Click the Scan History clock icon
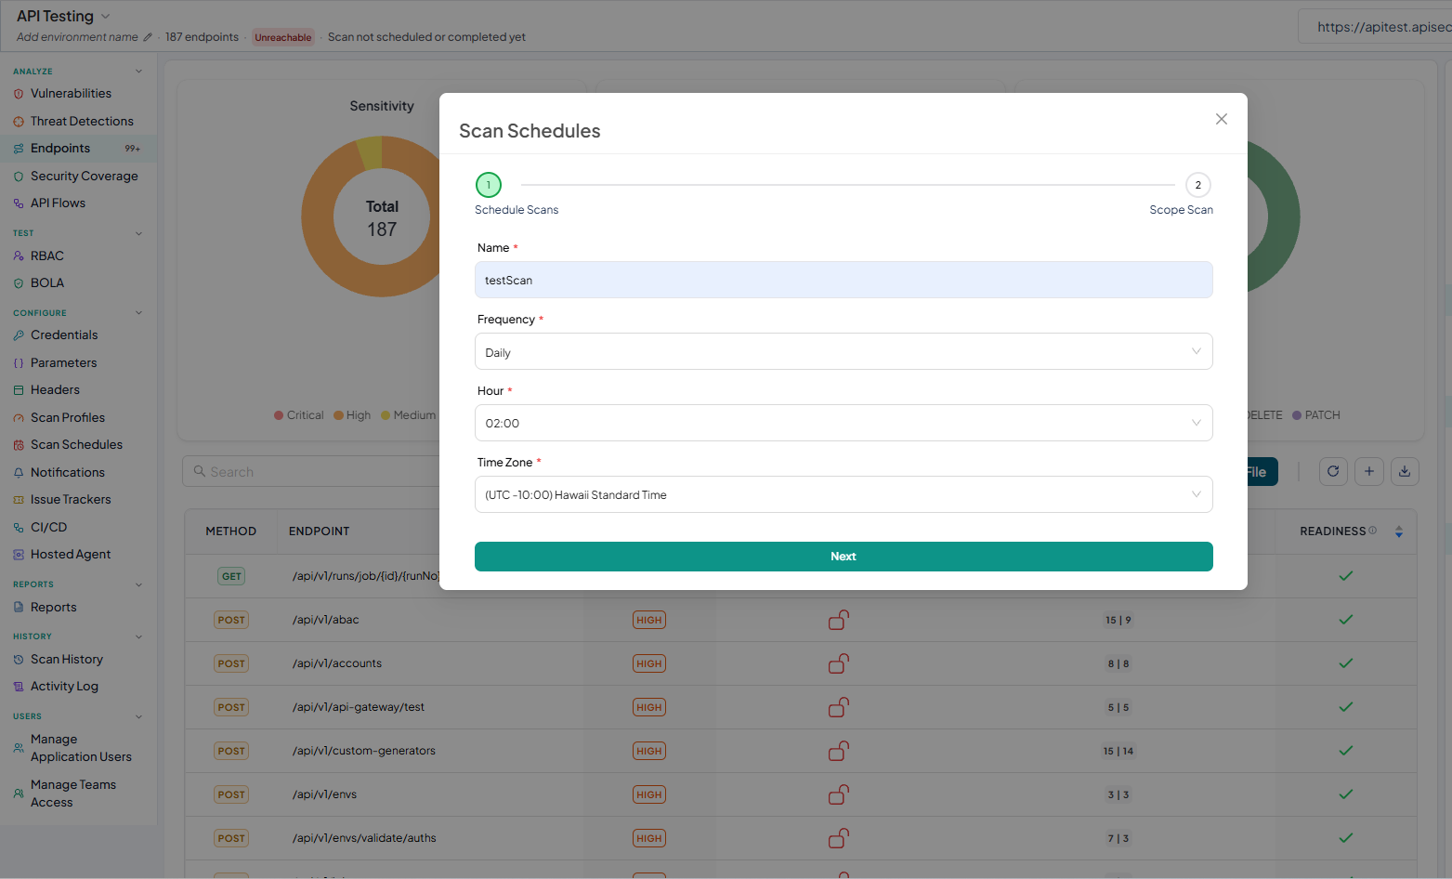The width and height of the screenshot is (1452, 879). (19, 660)
